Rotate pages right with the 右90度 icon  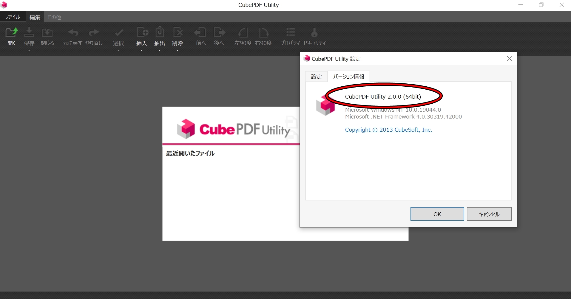pos(263,36)
